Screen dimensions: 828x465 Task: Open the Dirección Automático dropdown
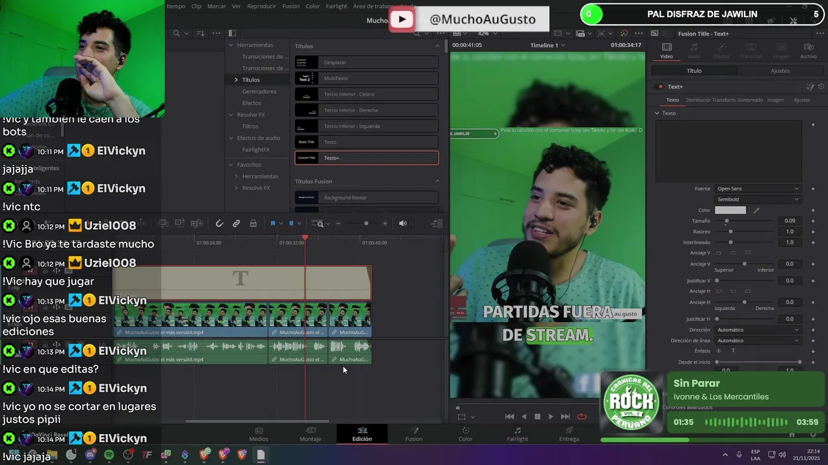[757, 330]
